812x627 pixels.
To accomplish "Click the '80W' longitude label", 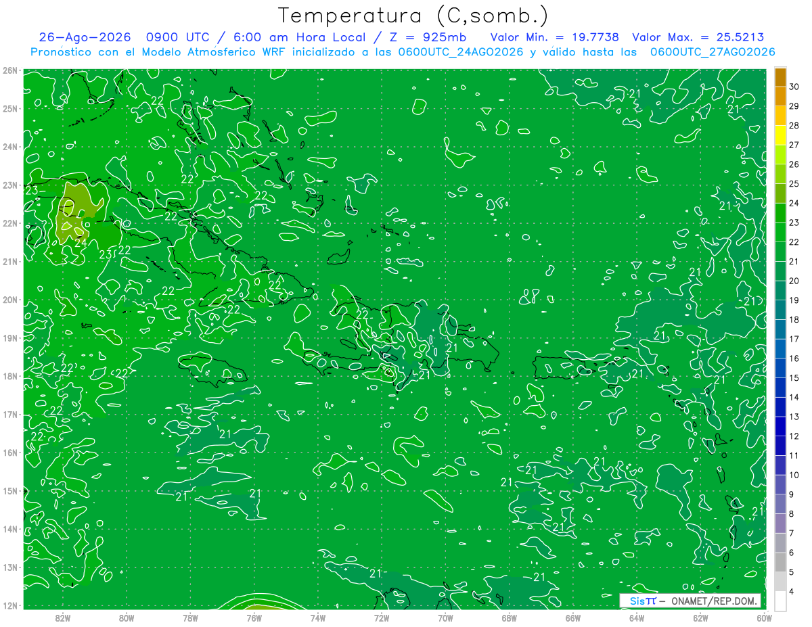I will pyautogui.click(x=126, y=618).
